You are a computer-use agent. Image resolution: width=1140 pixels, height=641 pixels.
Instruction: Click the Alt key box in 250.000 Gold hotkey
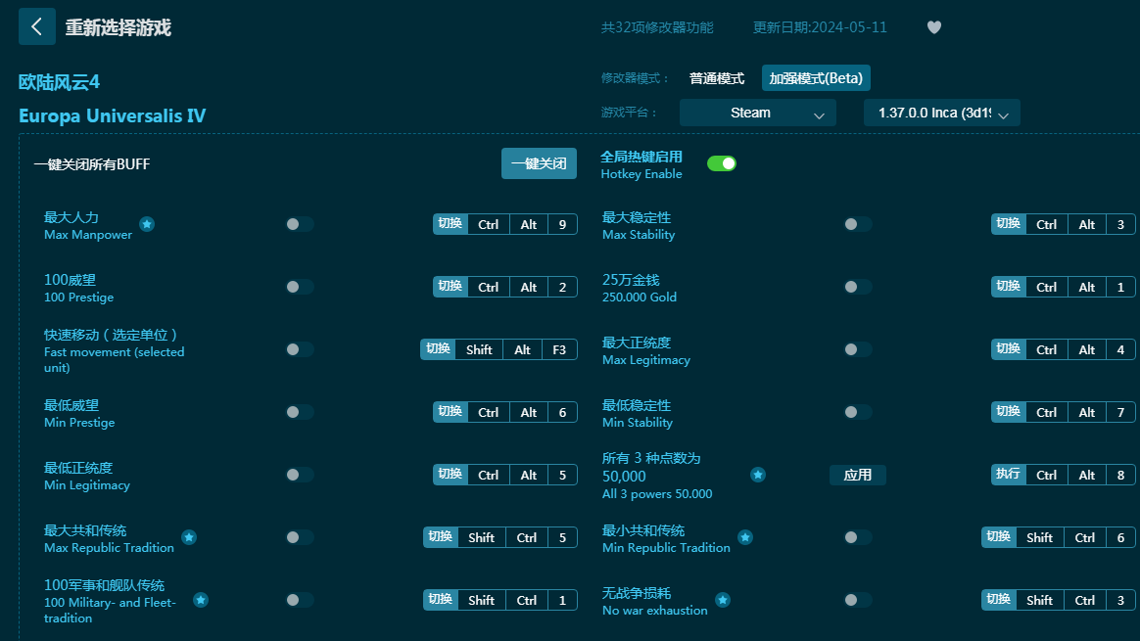coord(1087,287)
